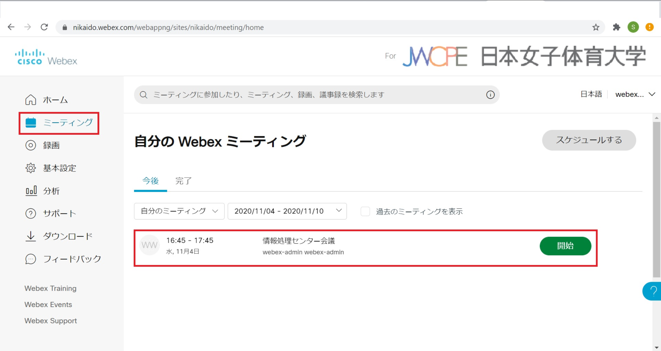Click the download arrow icon
661x351 pixels.
tap(31, 236)
